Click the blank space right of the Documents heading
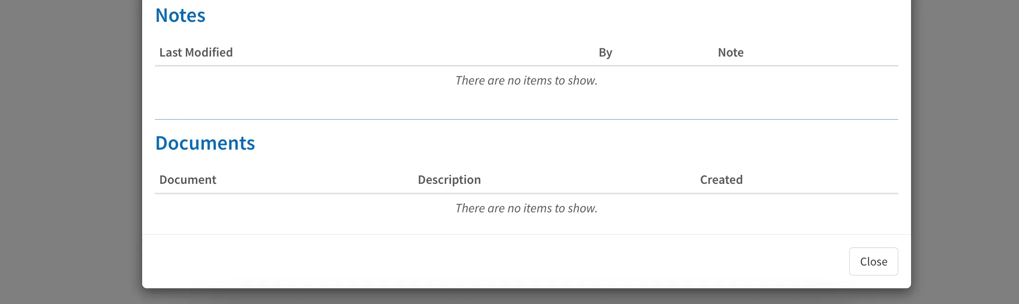This screenshot has width=1019, height=304. point(570,143)
